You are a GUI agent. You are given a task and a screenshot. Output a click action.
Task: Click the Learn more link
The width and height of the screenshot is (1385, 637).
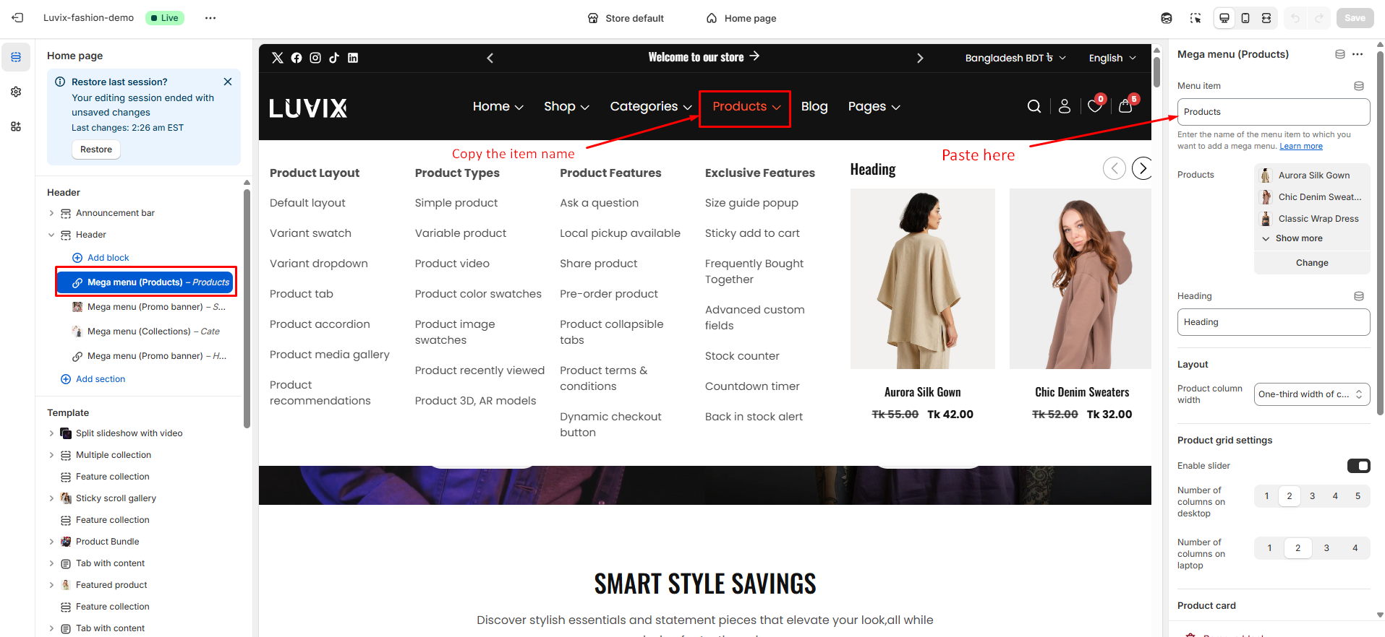point(1300,146)
